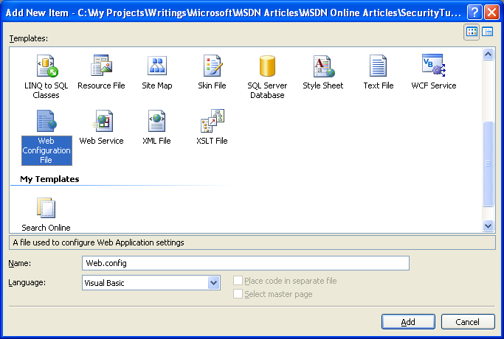Click the Cancel button
Image resolution: width=504 pixels, height=339 pixels.
tap(468, 321)
